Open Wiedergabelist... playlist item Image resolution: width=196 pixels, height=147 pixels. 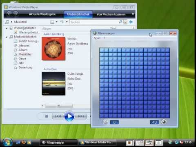point(29,32)
